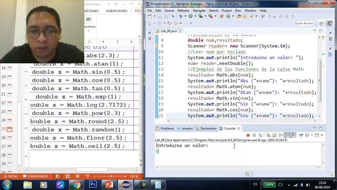Expand the New Java Class dropdown arrow
The image size is (337, 190).
click(x=233, y=16)
